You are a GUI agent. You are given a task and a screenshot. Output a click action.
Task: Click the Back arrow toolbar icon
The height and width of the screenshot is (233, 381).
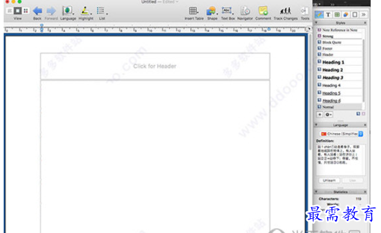coord(38,11)
